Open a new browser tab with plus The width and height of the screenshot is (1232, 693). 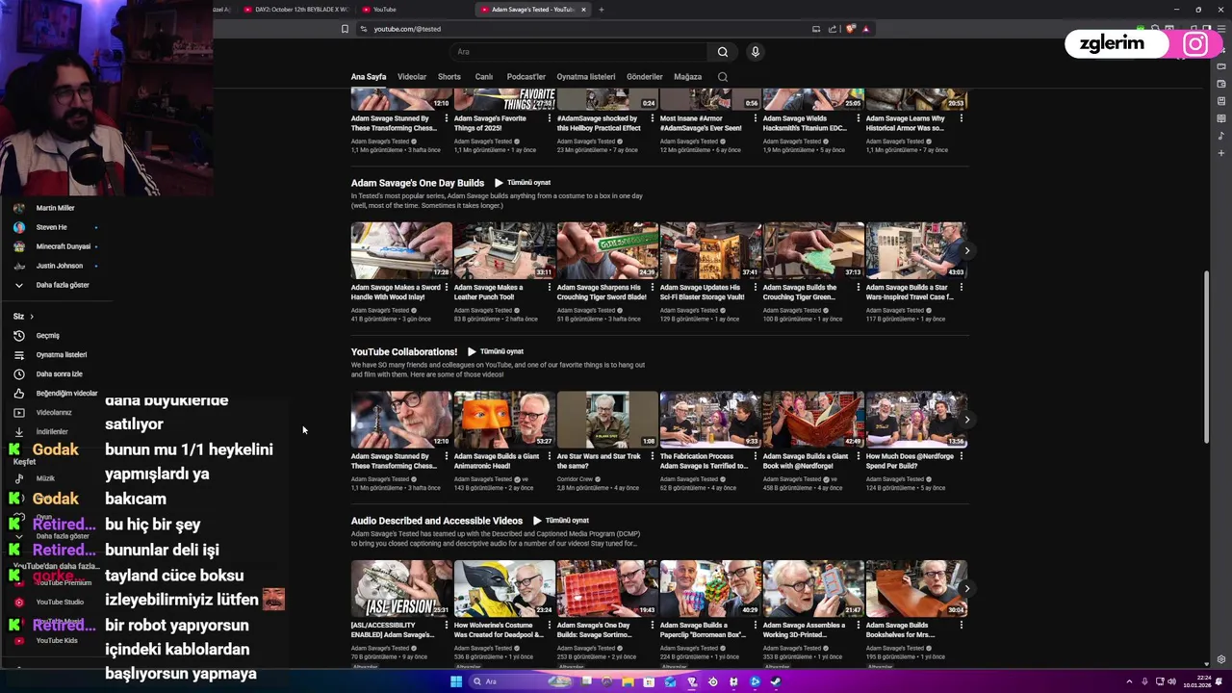(x=602, y=10)
